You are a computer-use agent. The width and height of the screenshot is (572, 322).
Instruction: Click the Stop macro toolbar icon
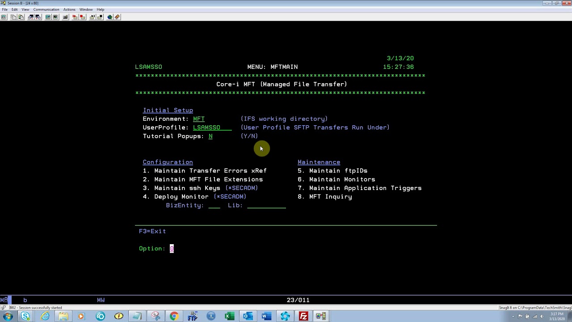point(82,17)
